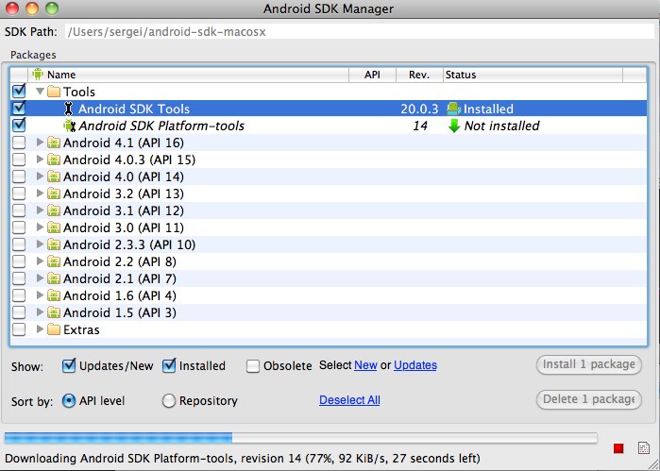
Task: Click the green download arrow Not installed icon
Action: click(454, 126)
